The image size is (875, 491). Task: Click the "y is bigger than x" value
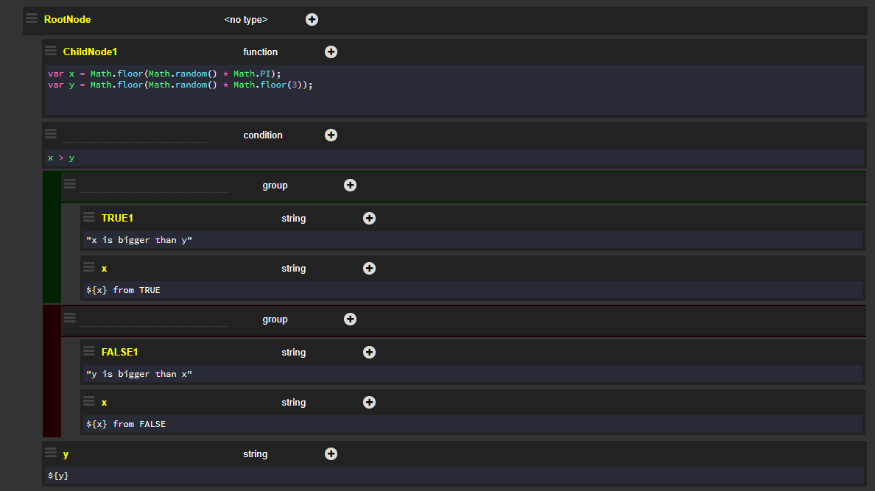[139, 374]
